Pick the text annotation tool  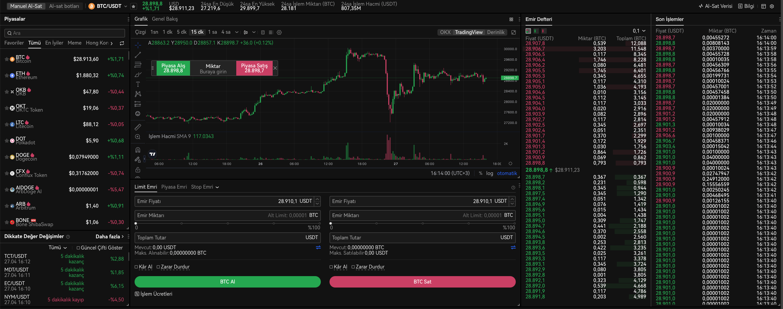tap(138, 84)
